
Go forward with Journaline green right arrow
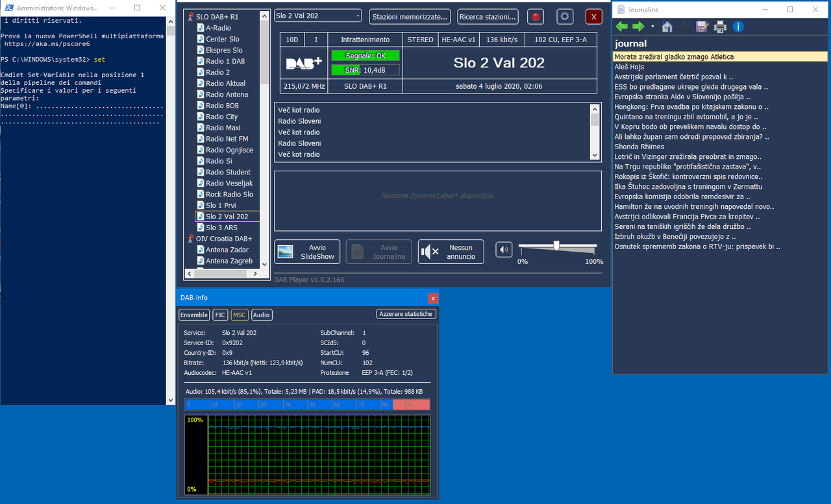coord(638,27)
